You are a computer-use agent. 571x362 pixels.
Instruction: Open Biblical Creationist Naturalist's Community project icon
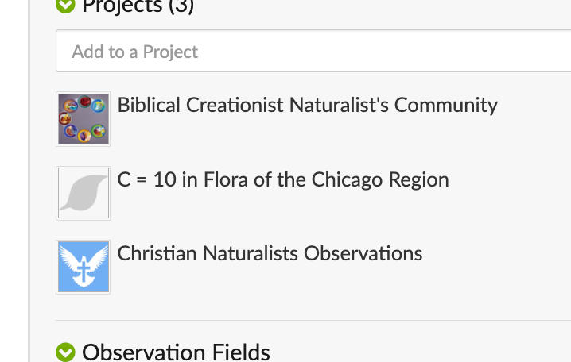pos(84,119)
